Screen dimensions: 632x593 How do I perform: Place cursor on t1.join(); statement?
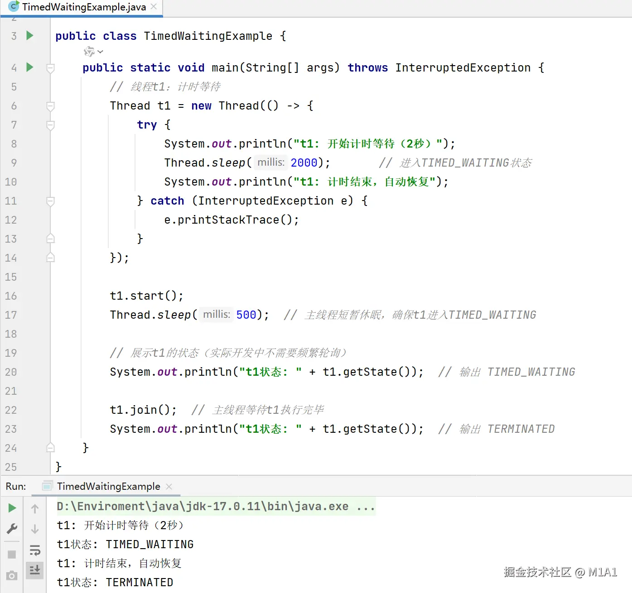pos(143,410)
